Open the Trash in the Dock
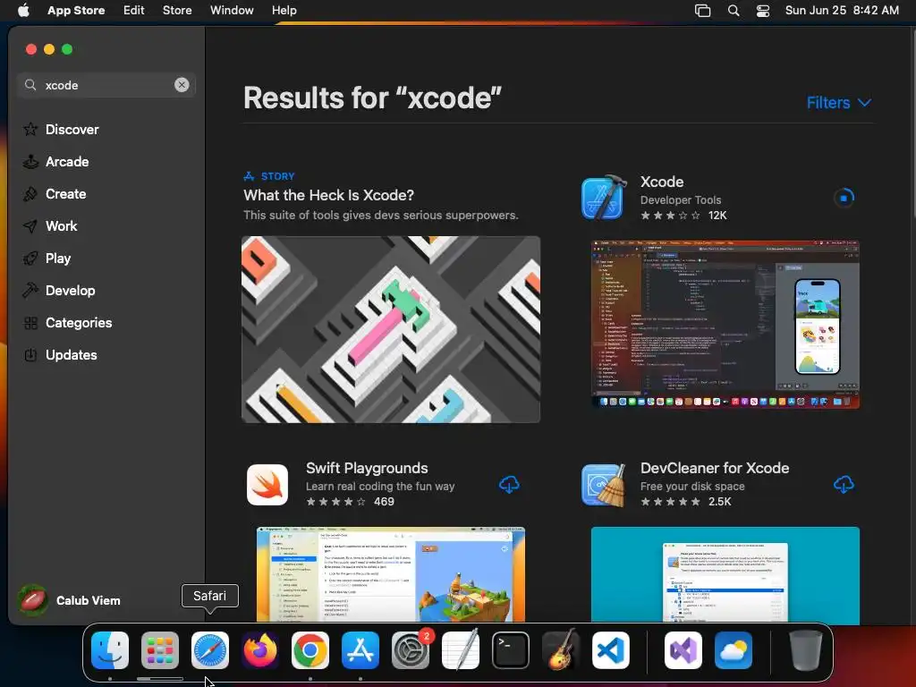Screen dimensions: 916x687 (x=806, y=650)
